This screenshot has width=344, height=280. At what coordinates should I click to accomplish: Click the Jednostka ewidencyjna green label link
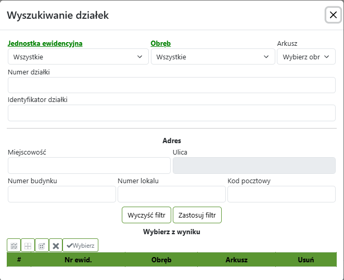45,44
